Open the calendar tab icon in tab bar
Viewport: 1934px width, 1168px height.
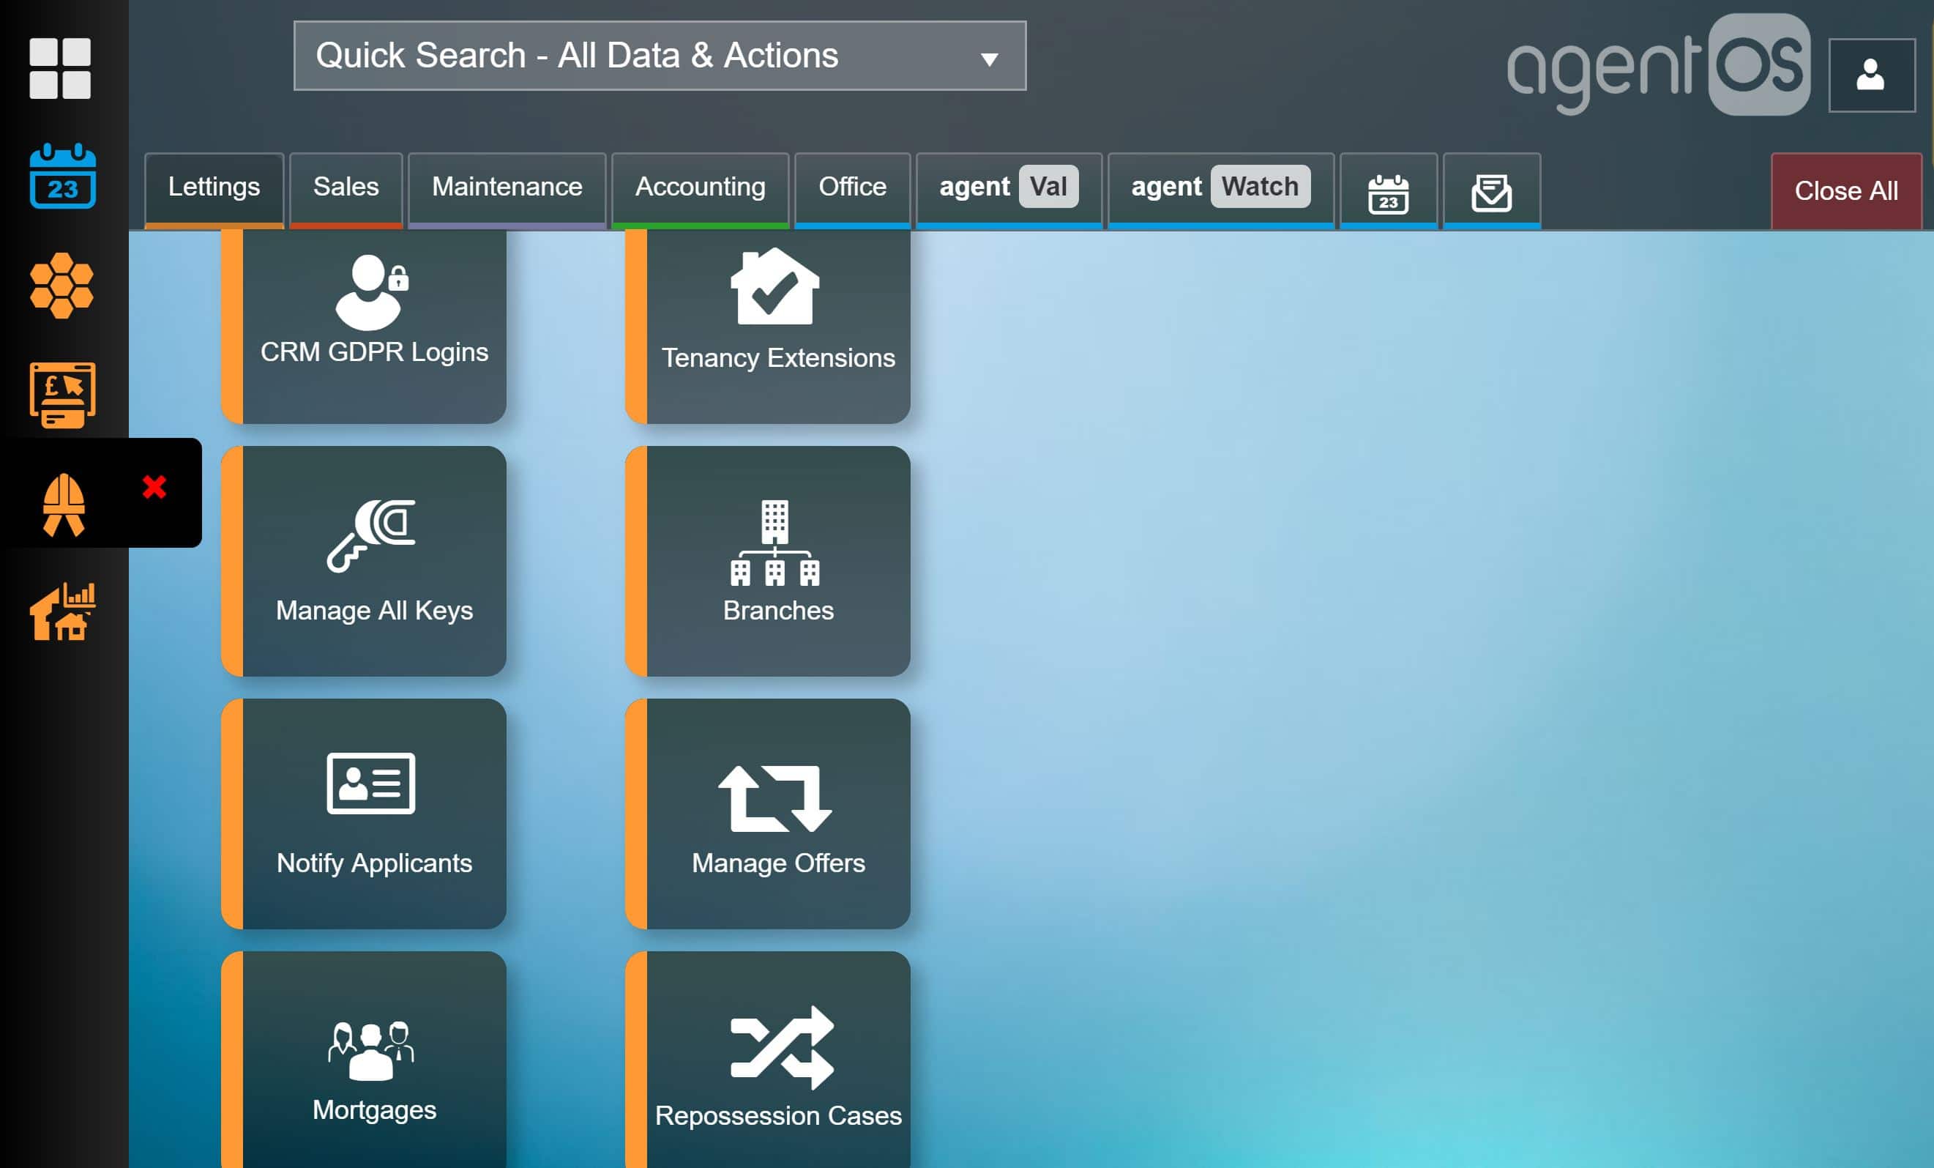tap(1389, 192)
